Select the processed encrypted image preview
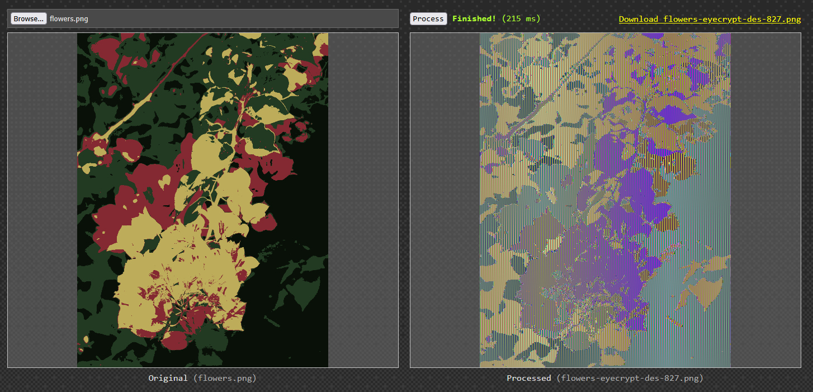This screenshot has height=392, width=813. [605, 200]
